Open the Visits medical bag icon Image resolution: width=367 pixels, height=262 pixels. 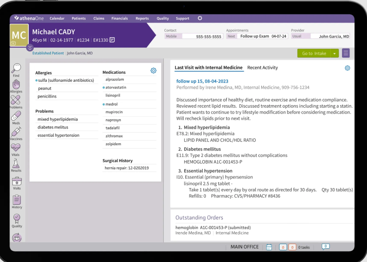tap(17, 181)
